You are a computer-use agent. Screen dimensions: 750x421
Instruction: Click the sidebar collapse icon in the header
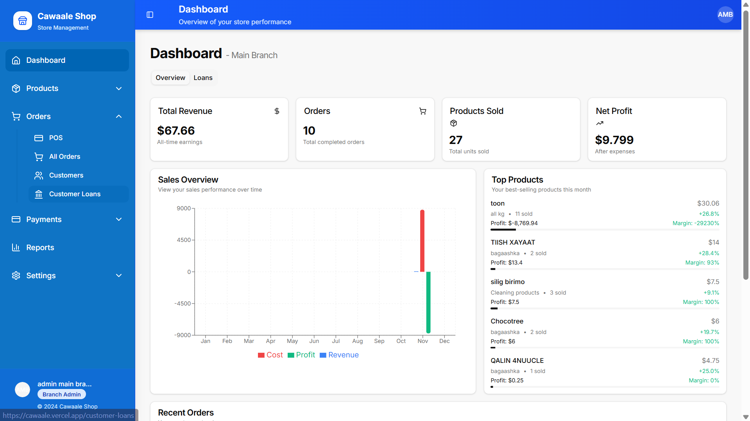pos(149,15)
